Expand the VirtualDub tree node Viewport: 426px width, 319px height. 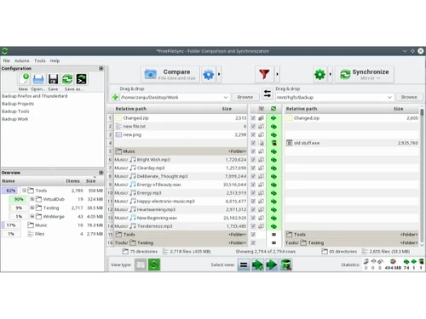pos(32,199)
